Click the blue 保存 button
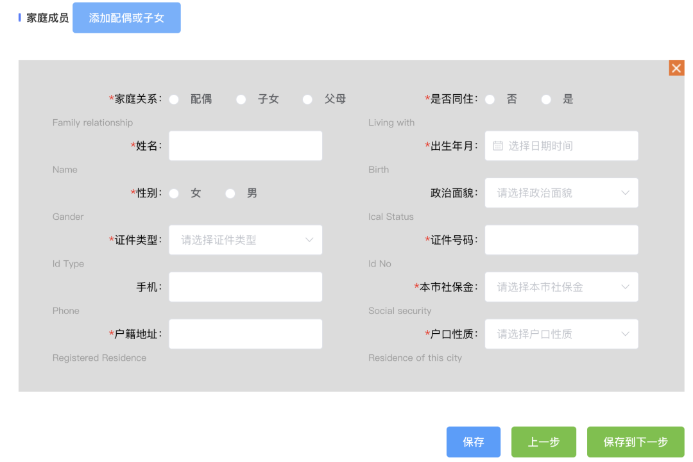The width and height of the screenshot is (693, 462). (473, 442)
